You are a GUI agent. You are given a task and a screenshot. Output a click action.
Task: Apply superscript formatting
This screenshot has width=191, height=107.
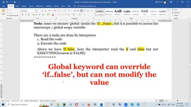click(39, 15)
